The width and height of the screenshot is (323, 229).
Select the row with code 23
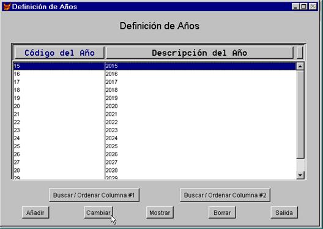point(155,130)
